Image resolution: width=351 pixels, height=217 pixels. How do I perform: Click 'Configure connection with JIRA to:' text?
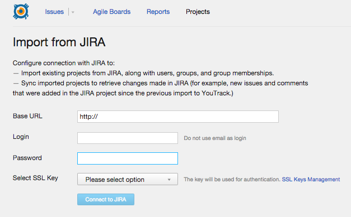click(64, 63)
